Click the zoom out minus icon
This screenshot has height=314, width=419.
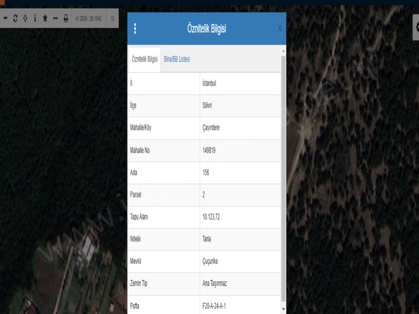click(6, 18)
